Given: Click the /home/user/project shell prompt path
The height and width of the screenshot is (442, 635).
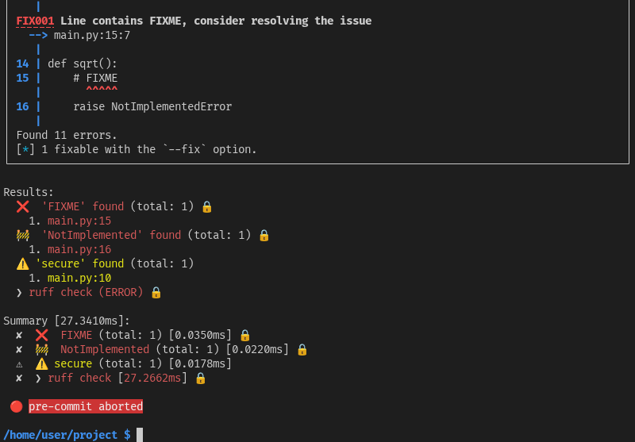Looking at the screenshot, I should (x=60, y=435).
